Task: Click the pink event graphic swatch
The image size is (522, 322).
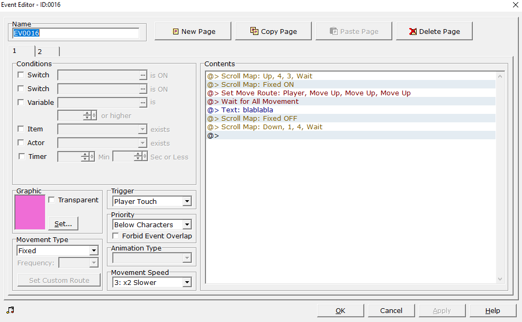Action: [x=30, y=212]
